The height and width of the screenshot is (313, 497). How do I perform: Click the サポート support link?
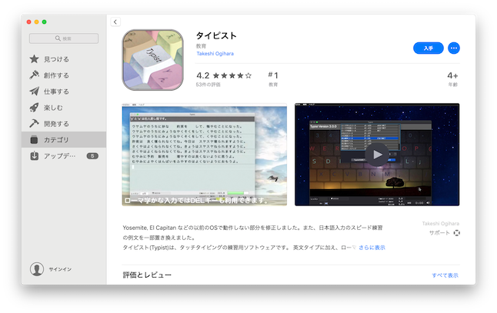coord(439,233)
